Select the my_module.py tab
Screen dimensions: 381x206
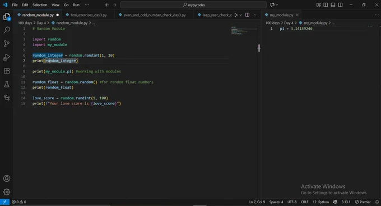coord(281,15)
